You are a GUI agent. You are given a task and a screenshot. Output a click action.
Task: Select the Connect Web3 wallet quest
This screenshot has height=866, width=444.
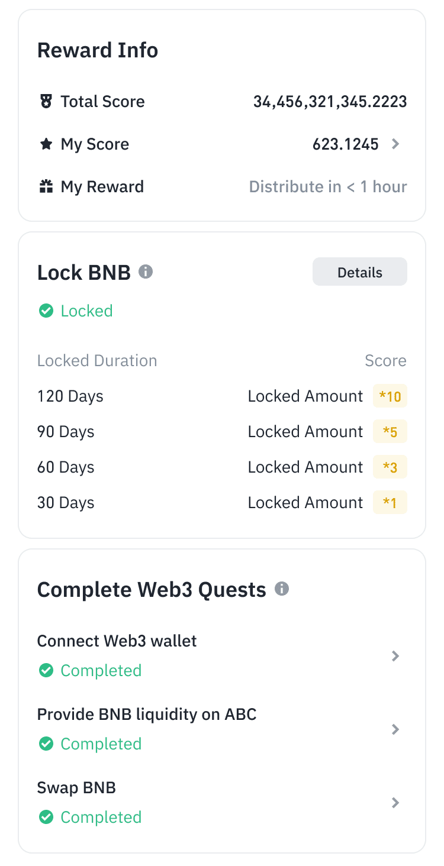(x=117, y=641)
